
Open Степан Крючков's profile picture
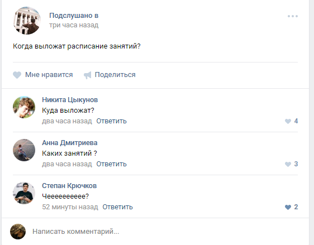click(x=24, y=193)
